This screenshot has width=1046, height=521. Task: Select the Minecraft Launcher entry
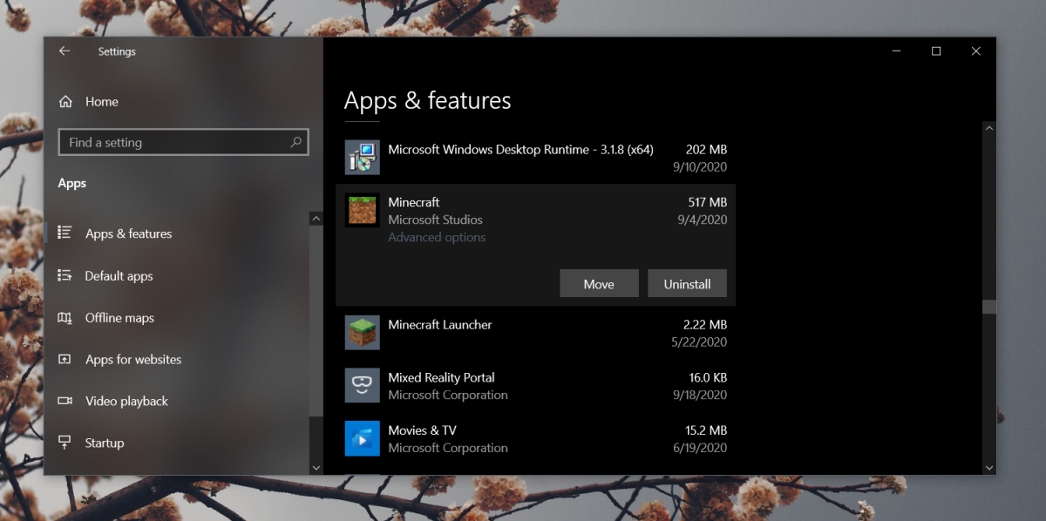coord(535,333)
